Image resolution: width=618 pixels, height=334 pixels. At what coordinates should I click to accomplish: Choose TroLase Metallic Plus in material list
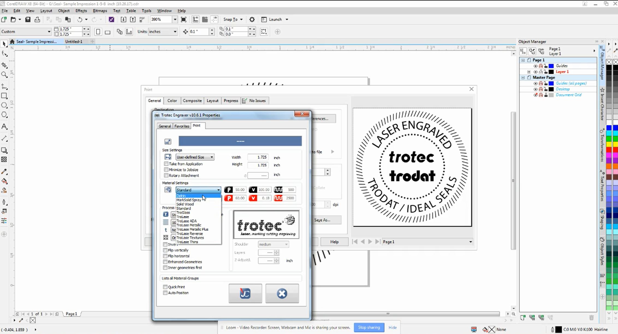point(198,229)
